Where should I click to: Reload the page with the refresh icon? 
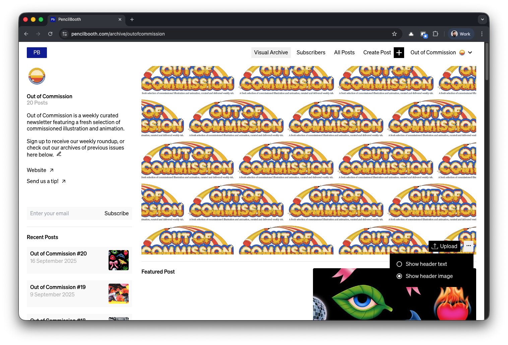[50, 34]
